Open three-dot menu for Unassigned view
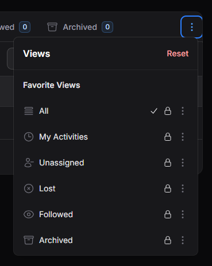The width and height of the screenshot is (212, 266). [183, 163]
